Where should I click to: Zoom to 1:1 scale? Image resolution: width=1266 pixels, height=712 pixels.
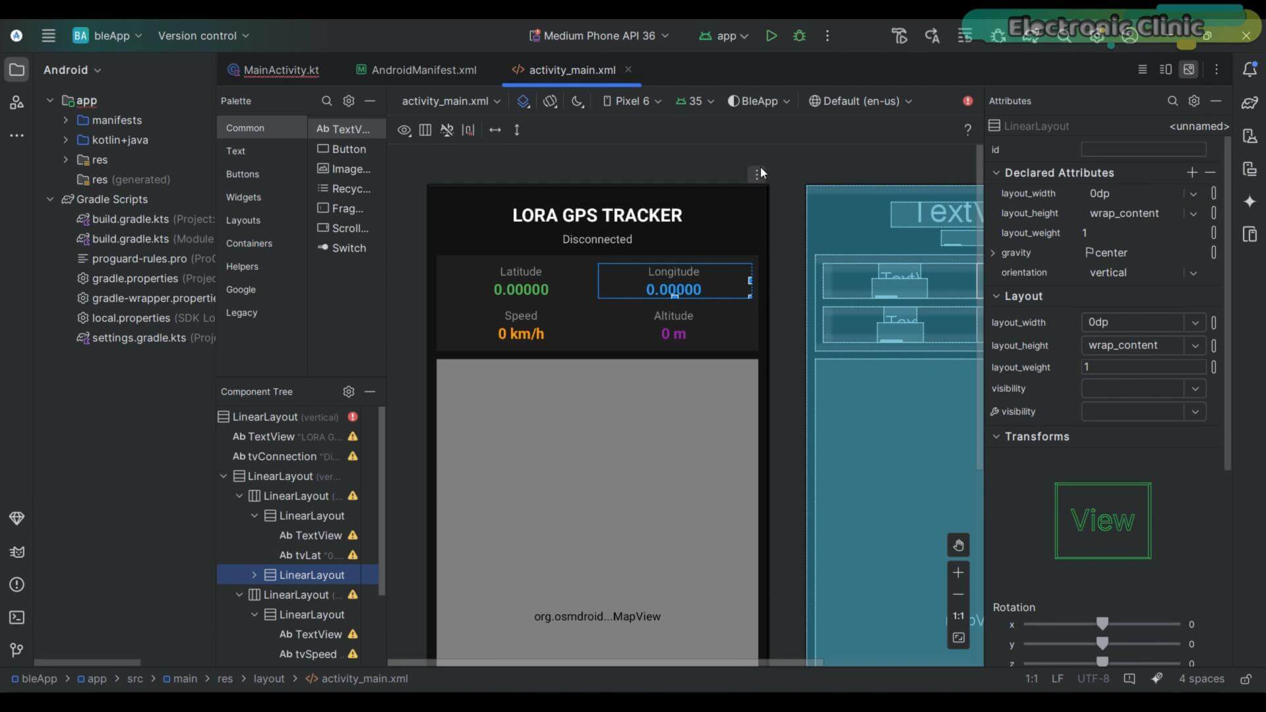pos(958,616)
